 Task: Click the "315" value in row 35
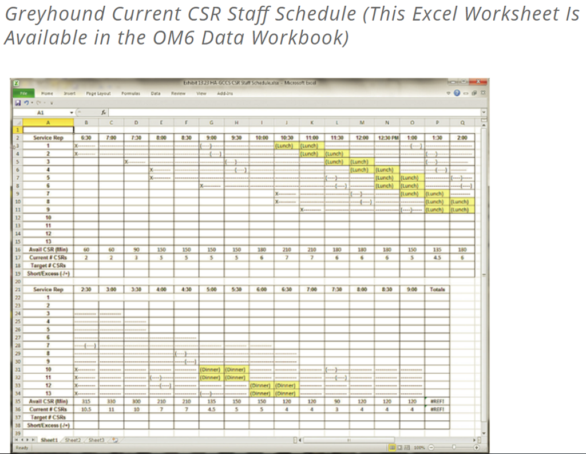pyautogui.click(x=86, y=401)
